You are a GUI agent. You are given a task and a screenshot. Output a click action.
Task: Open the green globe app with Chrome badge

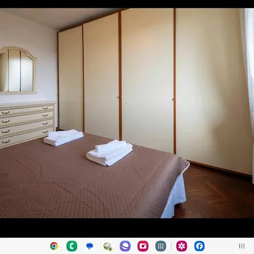108,246
